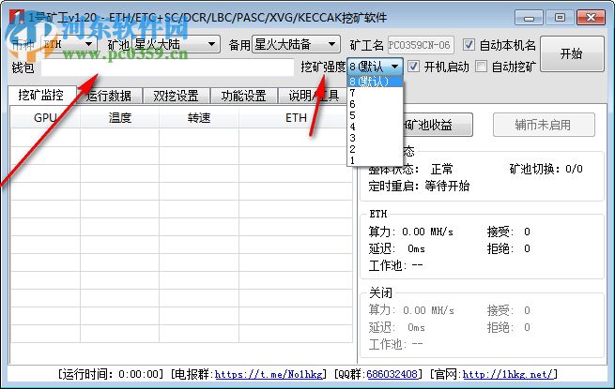The width and height of the screenshot is (615, 389).
Task: Open official site 1hkg.net link
Action: tap(507, 375)
